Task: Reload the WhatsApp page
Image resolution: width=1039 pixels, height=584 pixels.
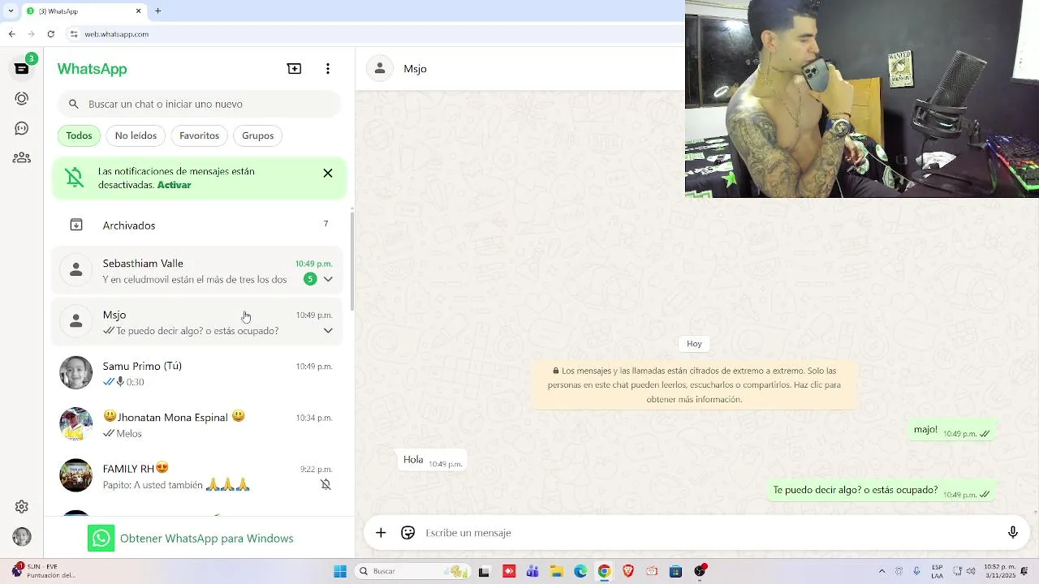Action: pos(51,34)
